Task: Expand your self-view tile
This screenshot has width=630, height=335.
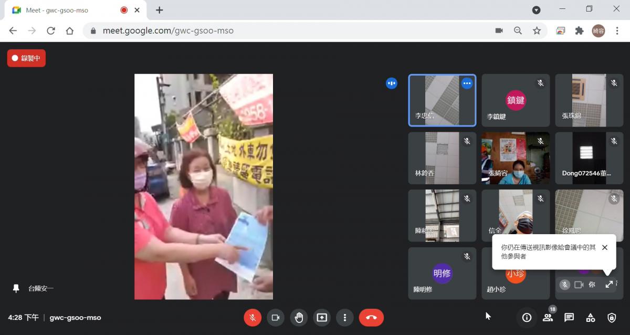Action: pos(609,285)
